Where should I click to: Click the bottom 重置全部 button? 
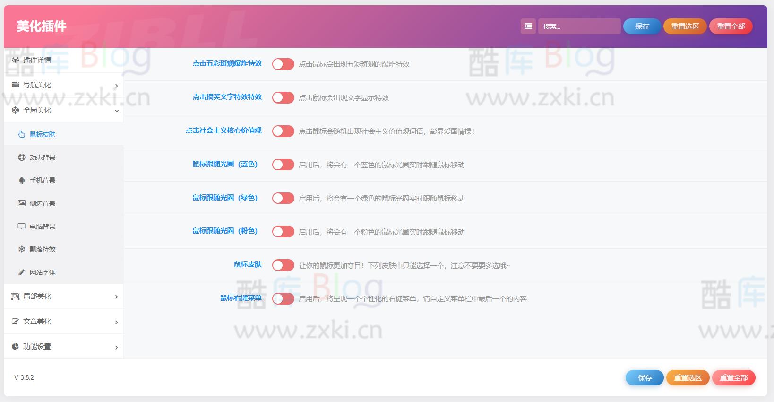(734, 378)
